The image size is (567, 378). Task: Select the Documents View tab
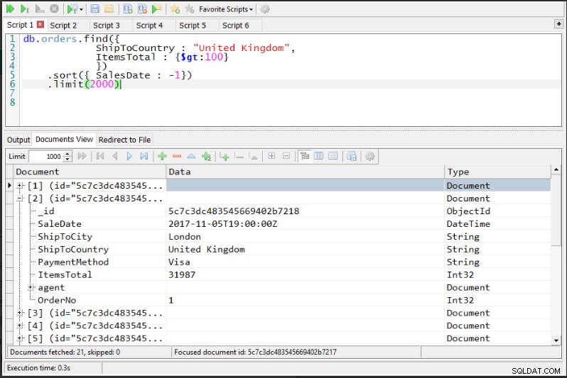pyautogui.click(x=65, y=140)
